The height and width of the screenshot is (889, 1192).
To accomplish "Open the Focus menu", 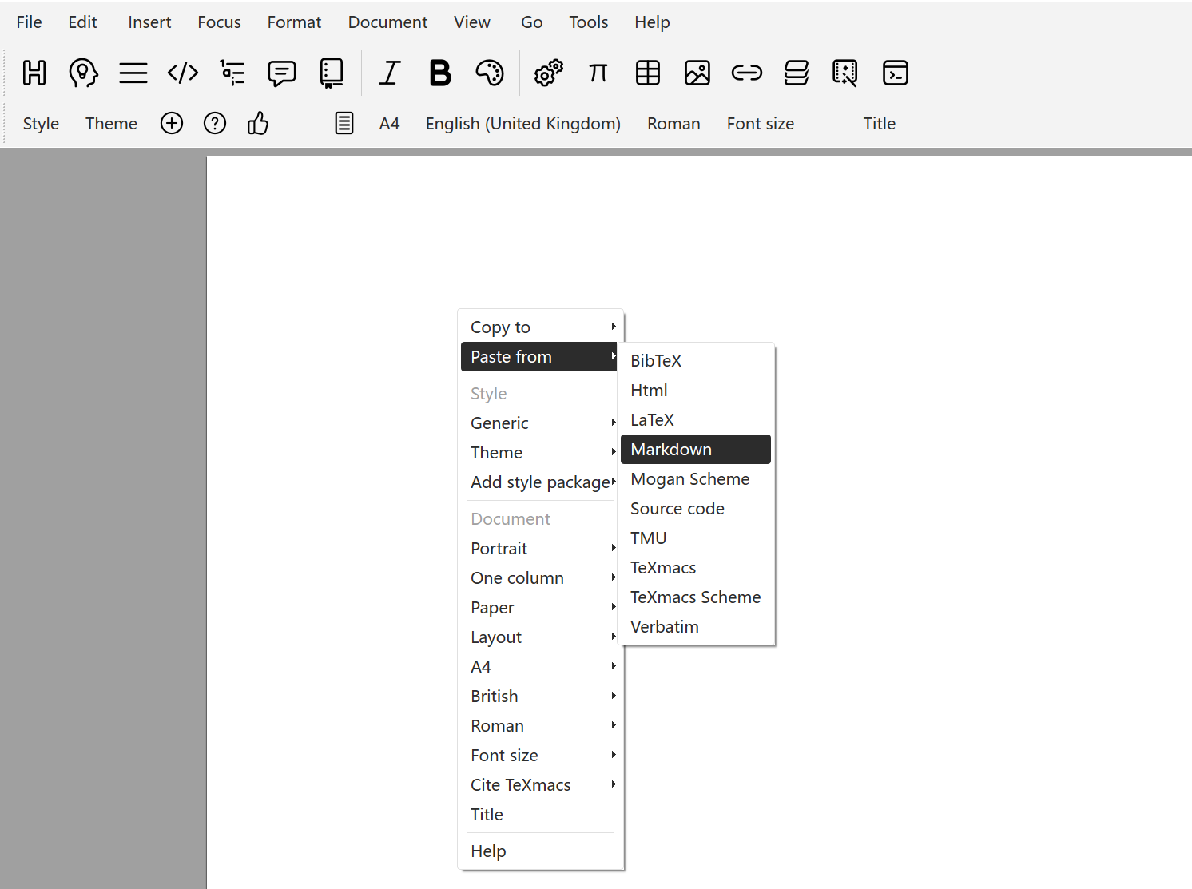I will tap(220, 22).
